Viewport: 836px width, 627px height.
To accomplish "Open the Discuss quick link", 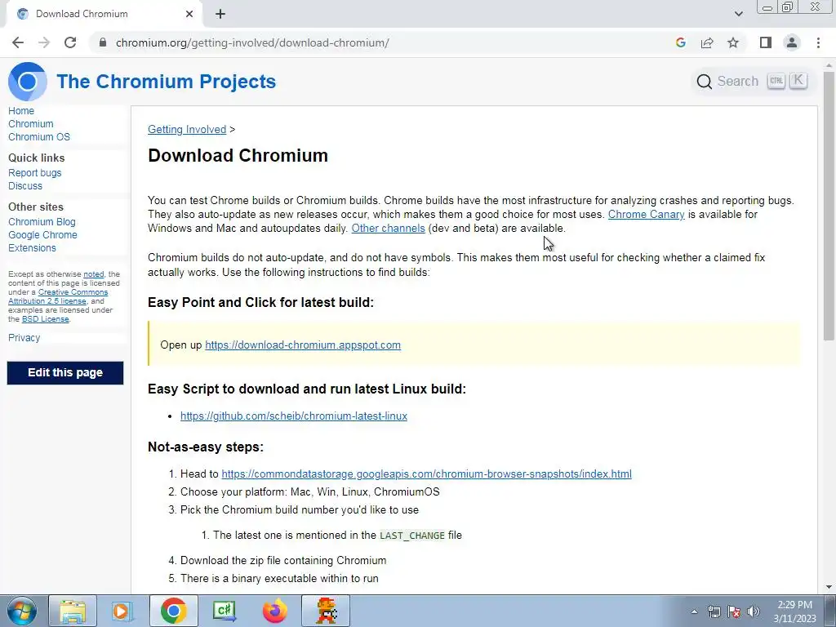I will point(25,186).
